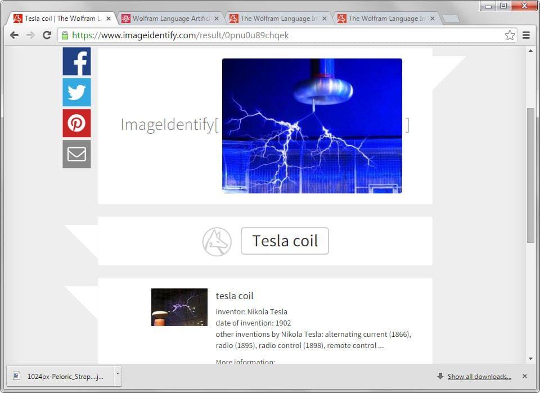This screenshot has height=393, width=540.
Task: Share result on Twitter
Action: tap(76, 92)
